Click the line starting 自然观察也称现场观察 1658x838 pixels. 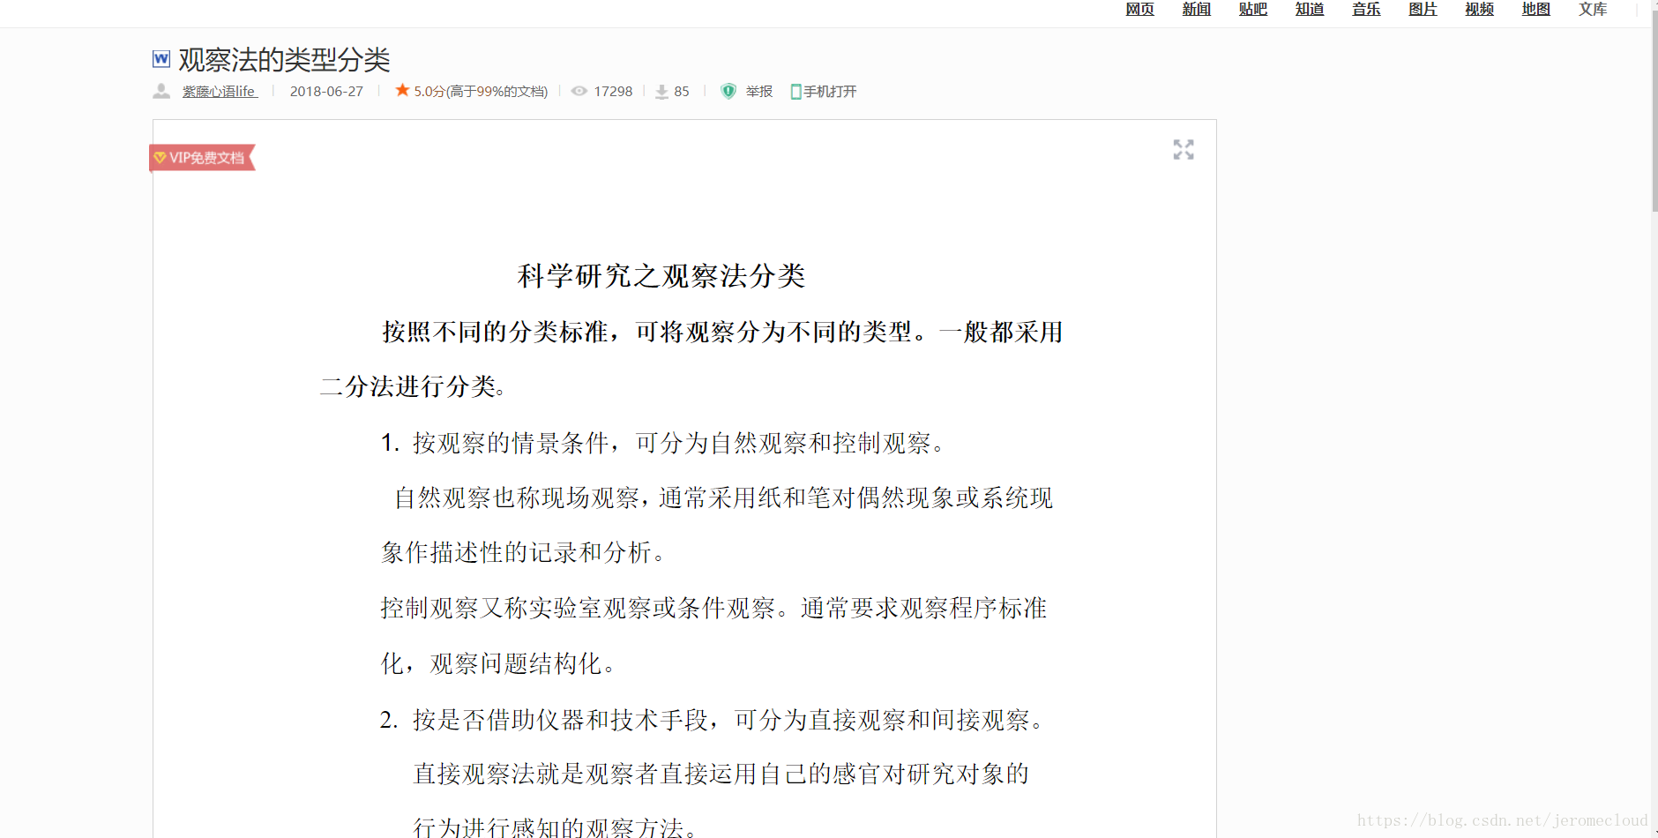[x=723, y=498]
